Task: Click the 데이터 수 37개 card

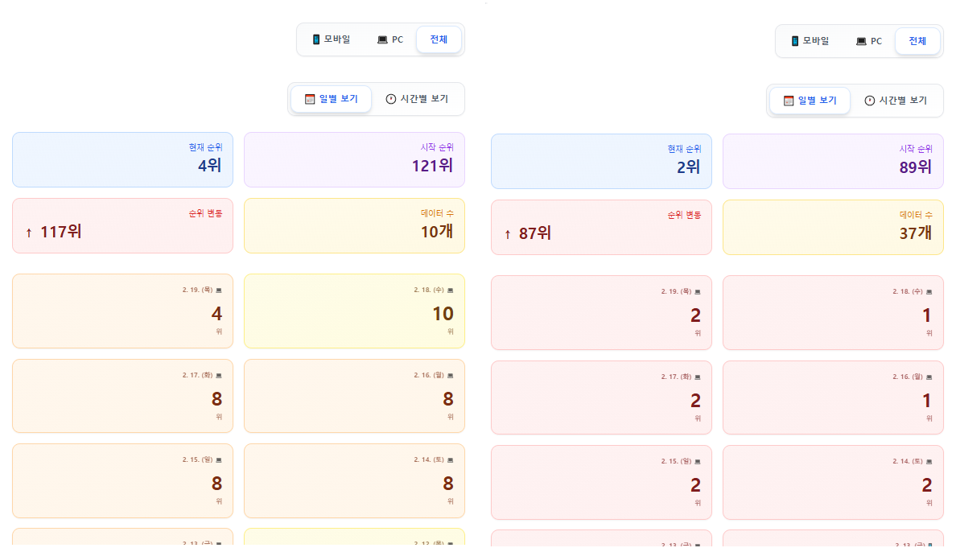Action: coord(833,227)
